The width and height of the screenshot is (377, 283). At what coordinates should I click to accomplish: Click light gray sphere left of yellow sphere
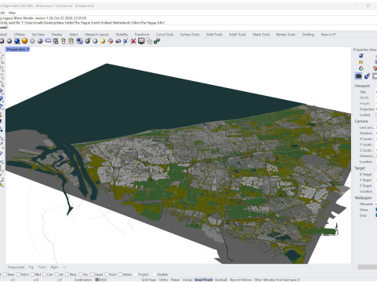click(x=95, y=41)
